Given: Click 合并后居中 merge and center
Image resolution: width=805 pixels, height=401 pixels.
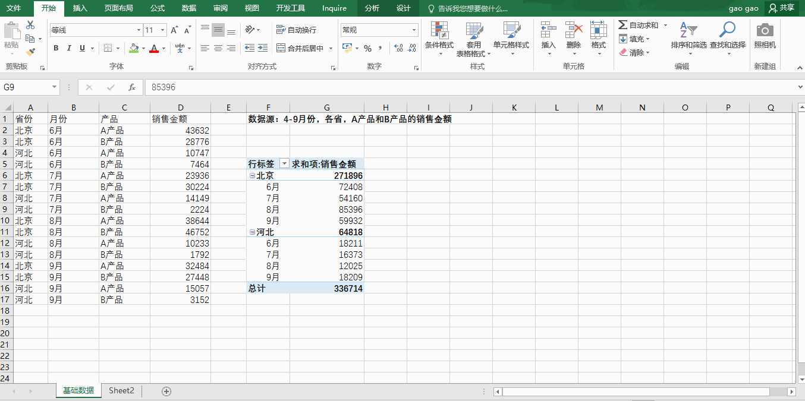Looking at the screenshot, I should tap(300, 48).
